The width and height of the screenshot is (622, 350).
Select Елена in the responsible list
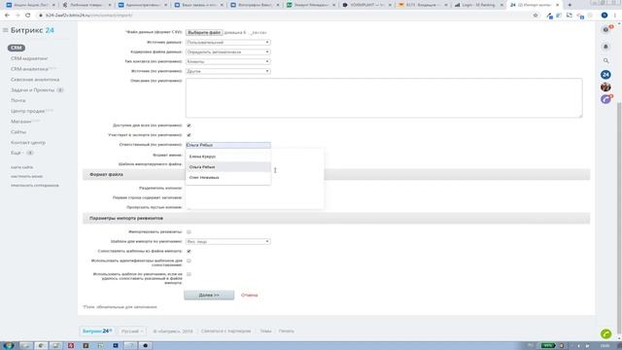(x=228, y=157)
